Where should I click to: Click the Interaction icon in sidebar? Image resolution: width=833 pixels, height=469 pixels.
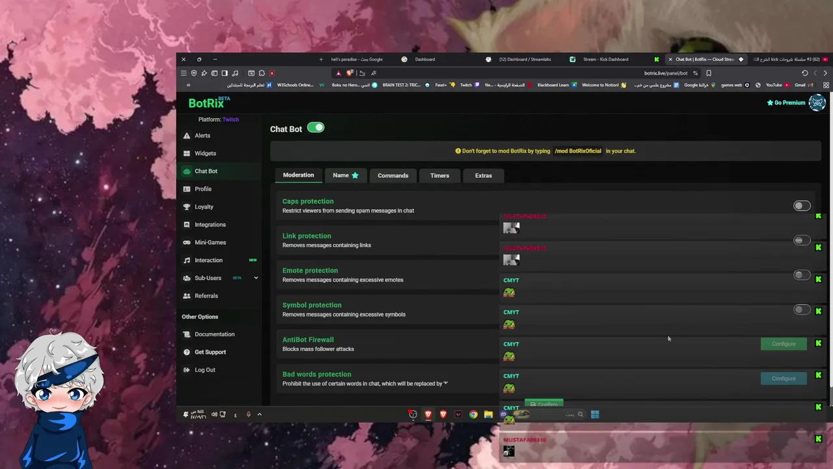[187, 261]
